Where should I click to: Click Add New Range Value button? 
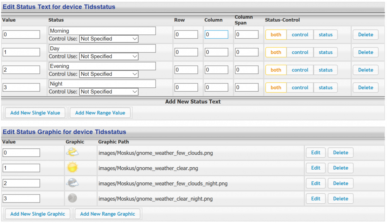[x=100, y=113]
